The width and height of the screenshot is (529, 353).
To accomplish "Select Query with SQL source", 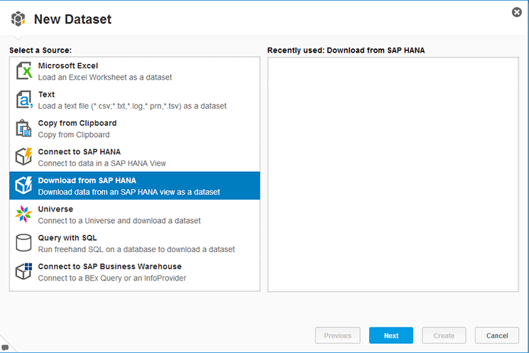I will pyautogui.click(x=135, y=243).
